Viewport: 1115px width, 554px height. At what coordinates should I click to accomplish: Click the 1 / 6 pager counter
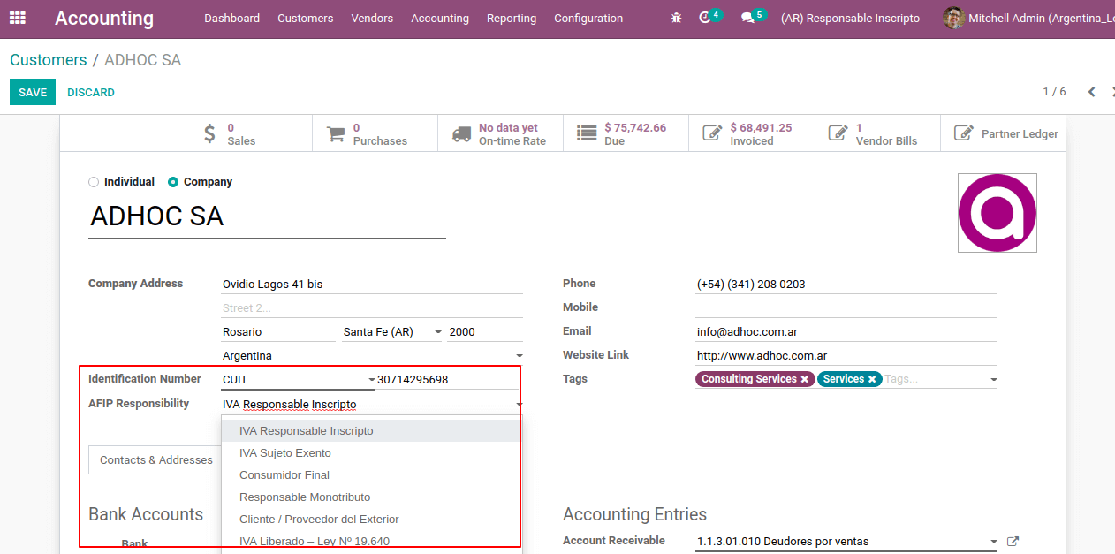(x=1054, y=92)
